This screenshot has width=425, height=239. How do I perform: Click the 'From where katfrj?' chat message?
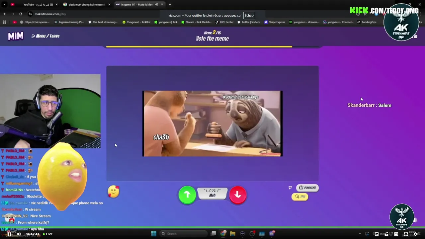34,223
